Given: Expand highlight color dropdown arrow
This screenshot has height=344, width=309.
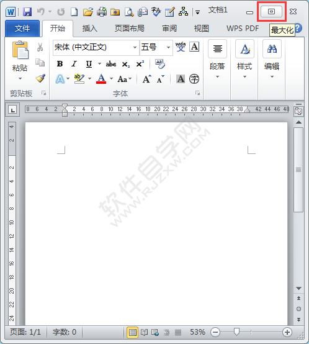Looking at the screenshot, I should click(89, 78).
